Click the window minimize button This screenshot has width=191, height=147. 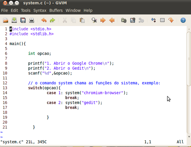point(11,3)
